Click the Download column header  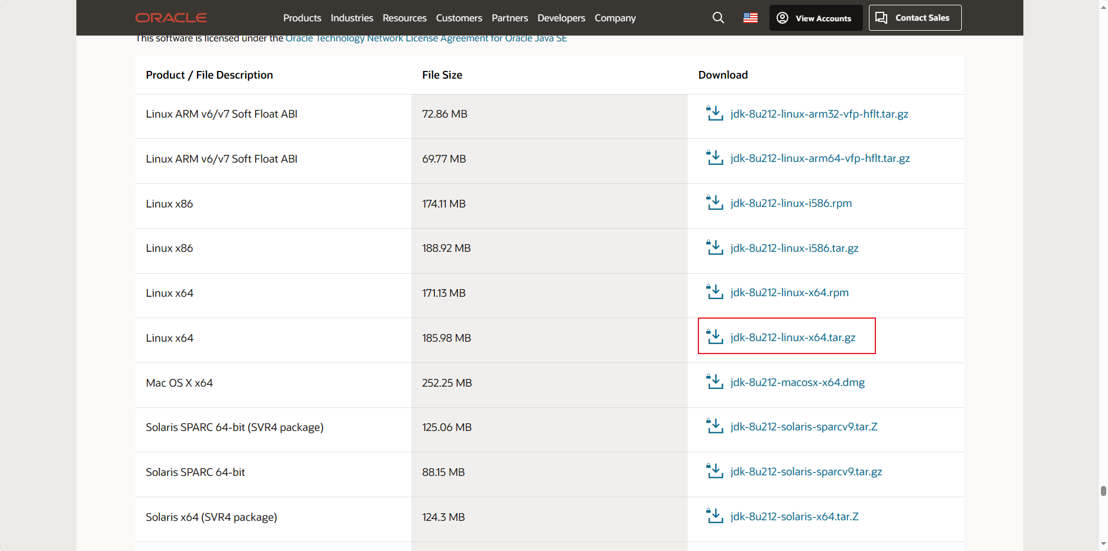pos(723,75)
